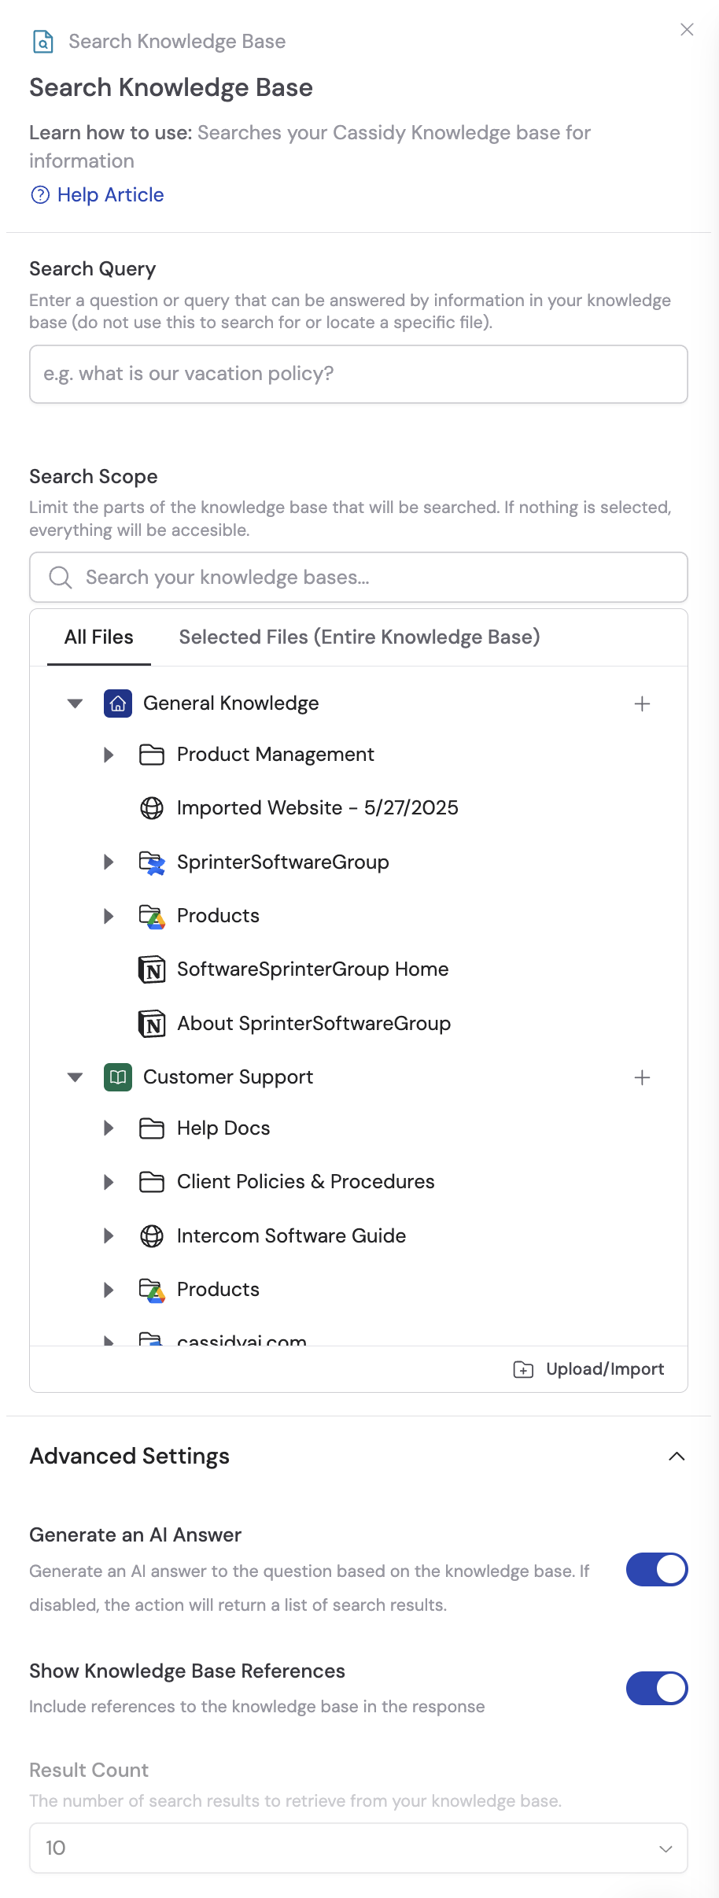Click the SprinterSoftwareGroup Confluence folder icon
Screen dimensions: 719x1898
[x=152, y=862]
